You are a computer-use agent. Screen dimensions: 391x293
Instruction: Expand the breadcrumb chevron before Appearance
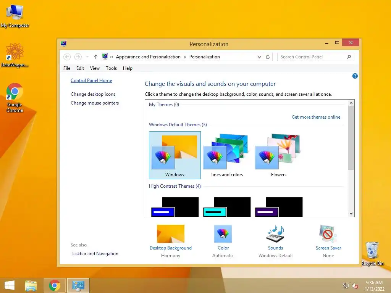point(111,57)
